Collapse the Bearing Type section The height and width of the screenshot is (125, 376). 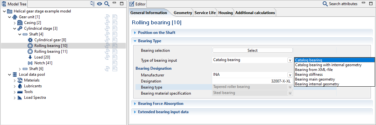pyautogui.click(x=135, y=41)
